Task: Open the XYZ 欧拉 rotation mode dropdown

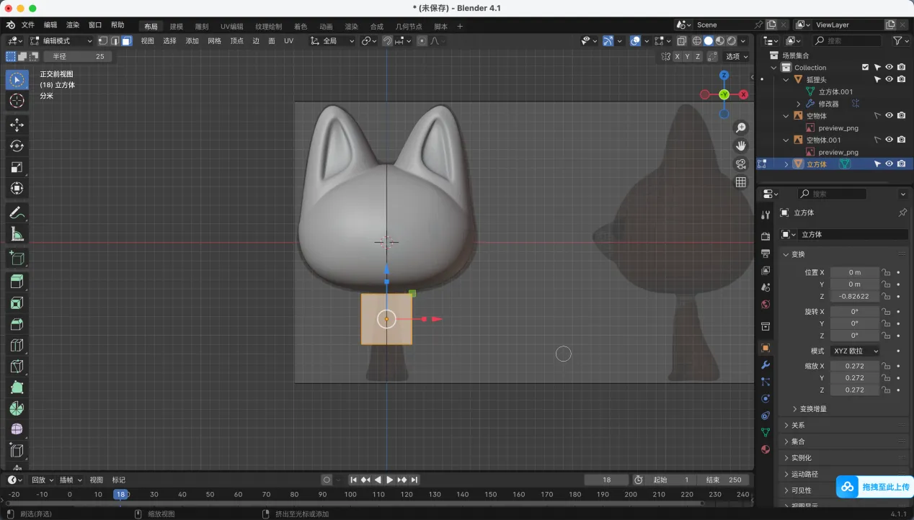Action: 855,351
